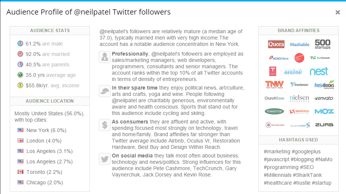Click the 61.2% male pie chart icon
Viewport: 346px width, 194px height.
20,44
